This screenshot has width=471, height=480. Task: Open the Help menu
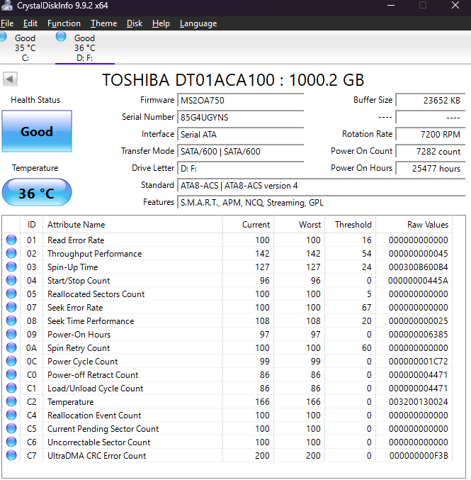click(161, 23)
